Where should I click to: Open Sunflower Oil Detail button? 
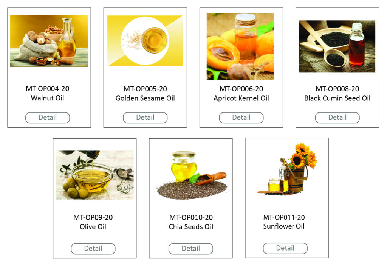(285, 248)
